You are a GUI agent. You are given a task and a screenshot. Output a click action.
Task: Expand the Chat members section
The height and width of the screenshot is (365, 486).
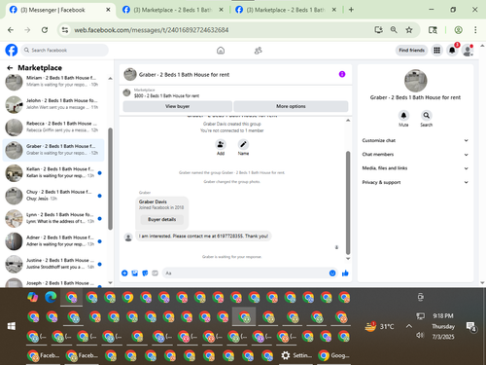tap(415, 155)
